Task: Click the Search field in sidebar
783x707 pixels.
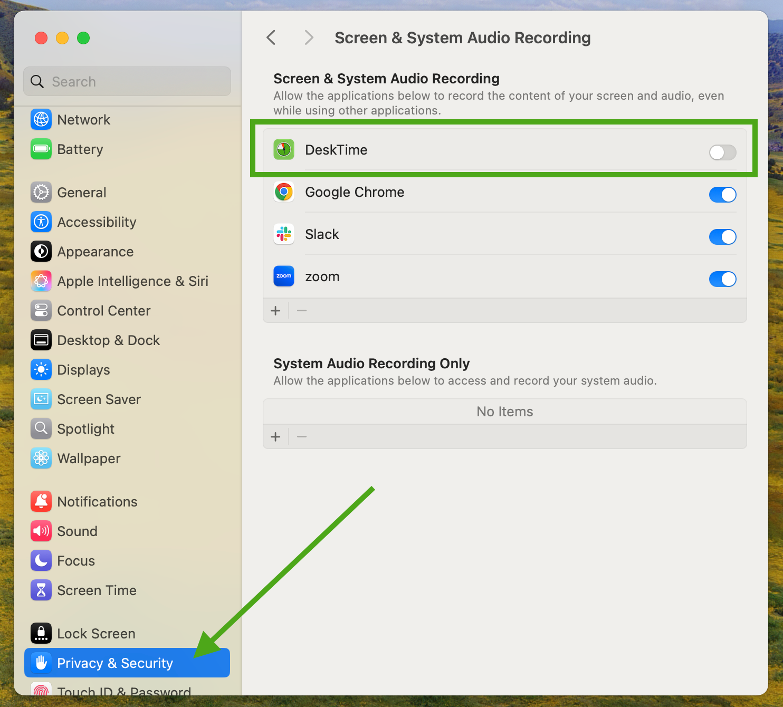Action: click(127, 82)
